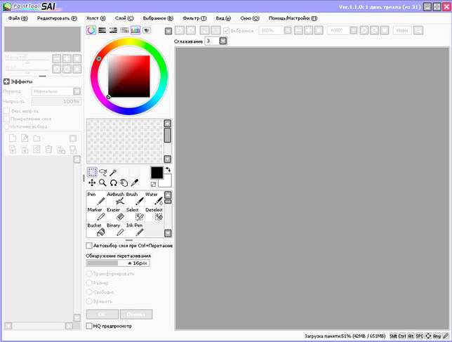Select the rotate view tool
The height and width of the screenshot is (342, 452).
pyautogui.click(x=113, y=183)
